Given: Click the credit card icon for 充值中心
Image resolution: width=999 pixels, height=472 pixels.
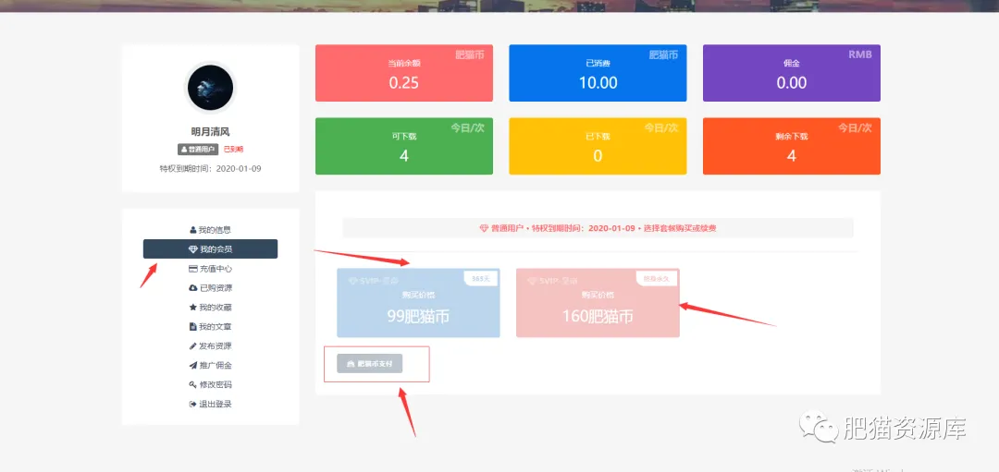Looking at the screenshot, I should click(193, 269).
